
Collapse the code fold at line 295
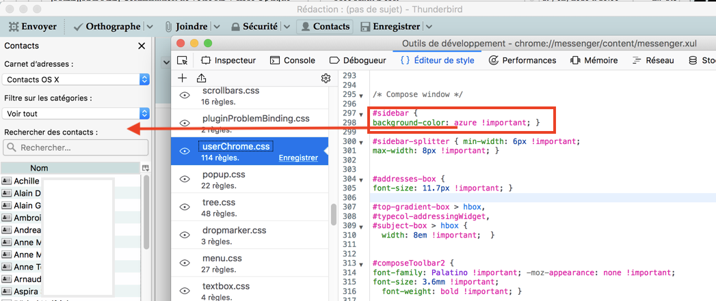click(361, 96)
